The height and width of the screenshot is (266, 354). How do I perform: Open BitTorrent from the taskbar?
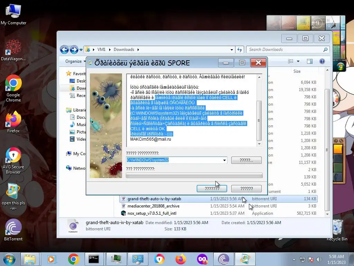coord(224,259)
